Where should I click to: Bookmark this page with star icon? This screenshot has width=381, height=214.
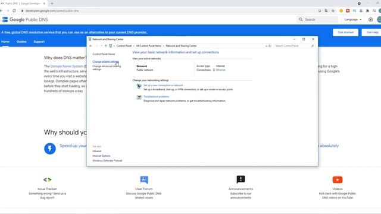333,11
